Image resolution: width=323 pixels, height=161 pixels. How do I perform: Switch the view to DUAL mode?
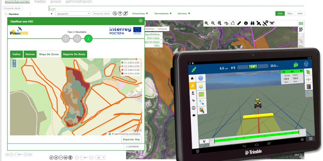point(280,13)
